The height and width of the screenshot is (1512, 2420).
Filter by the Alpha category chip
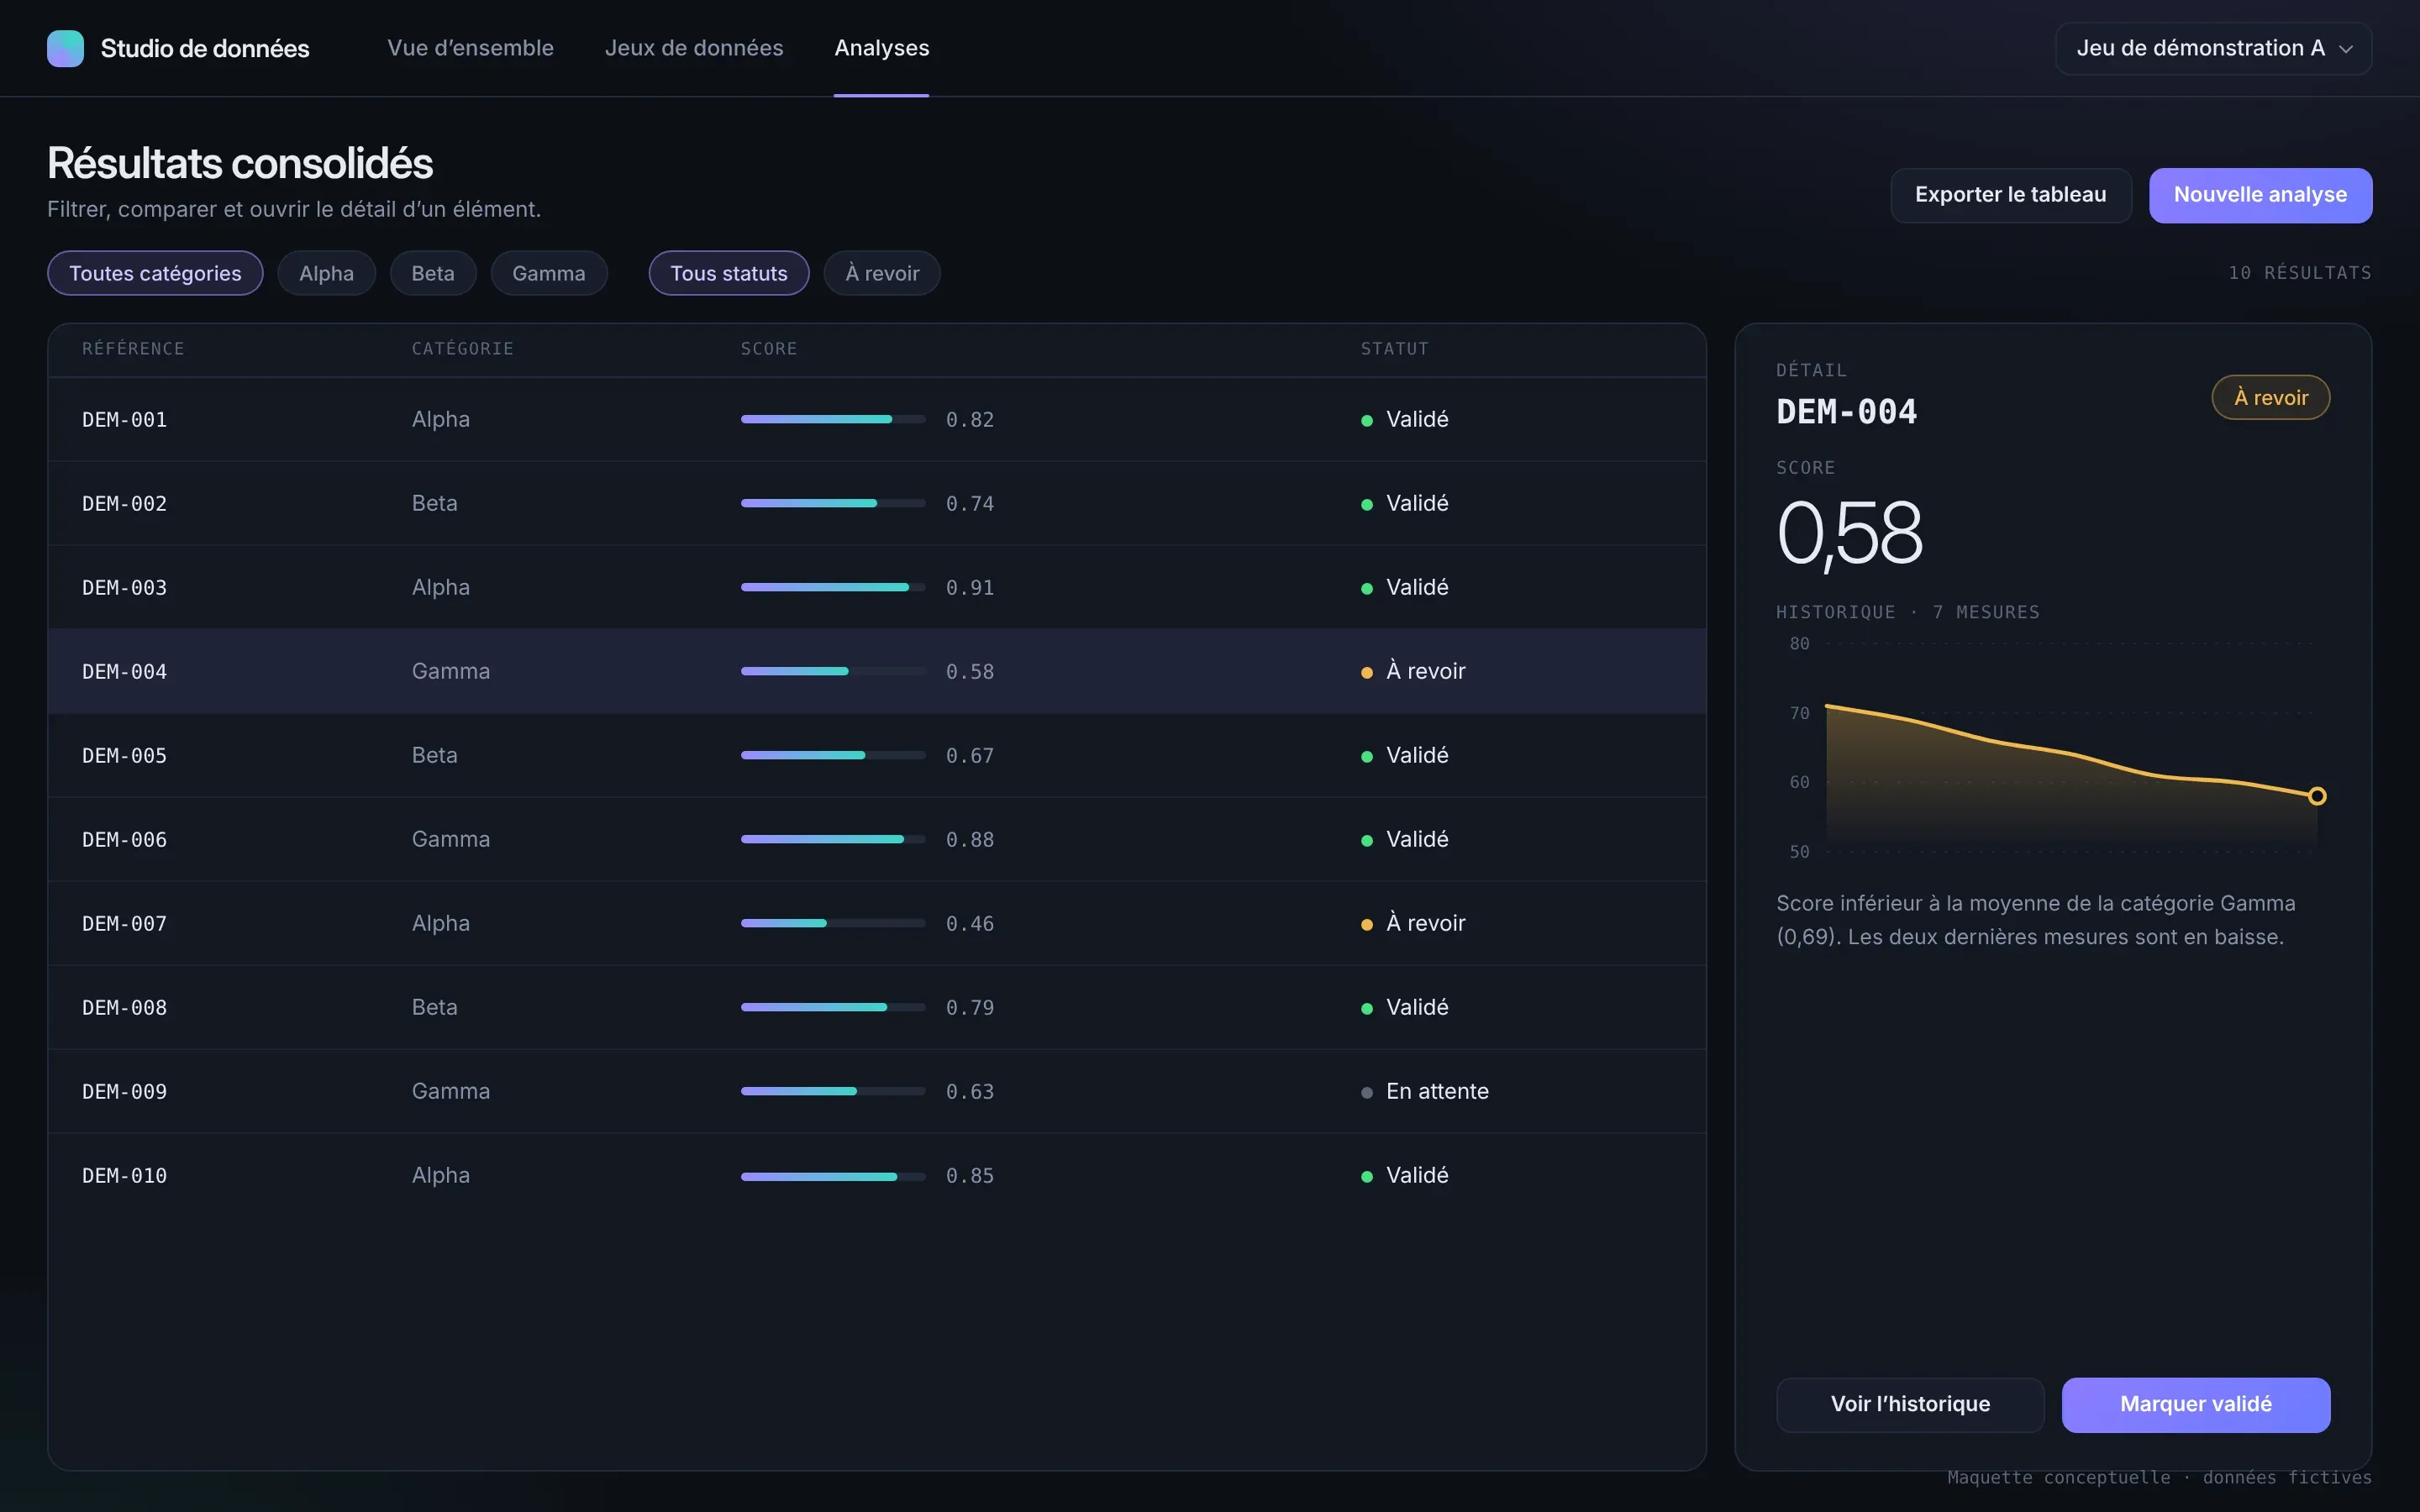pos(326,273)
